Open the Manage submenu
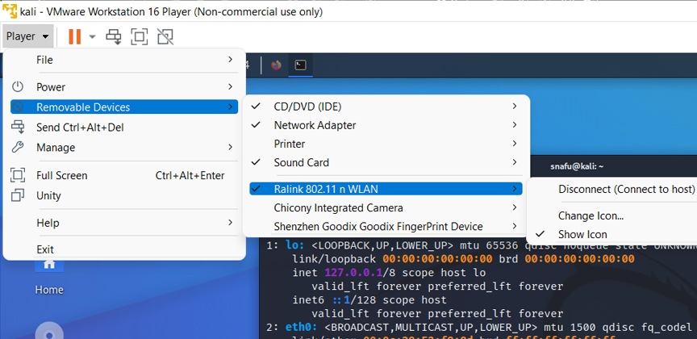Screen dimensions: 697x339 pos(124,147)
